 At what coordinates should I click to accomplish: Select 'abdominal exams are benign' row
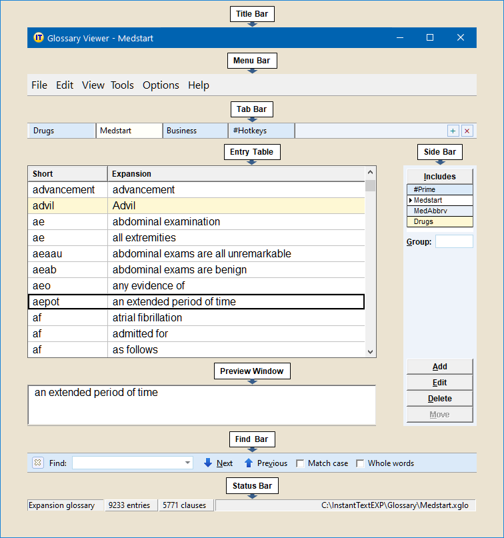[x=196, y=270]
